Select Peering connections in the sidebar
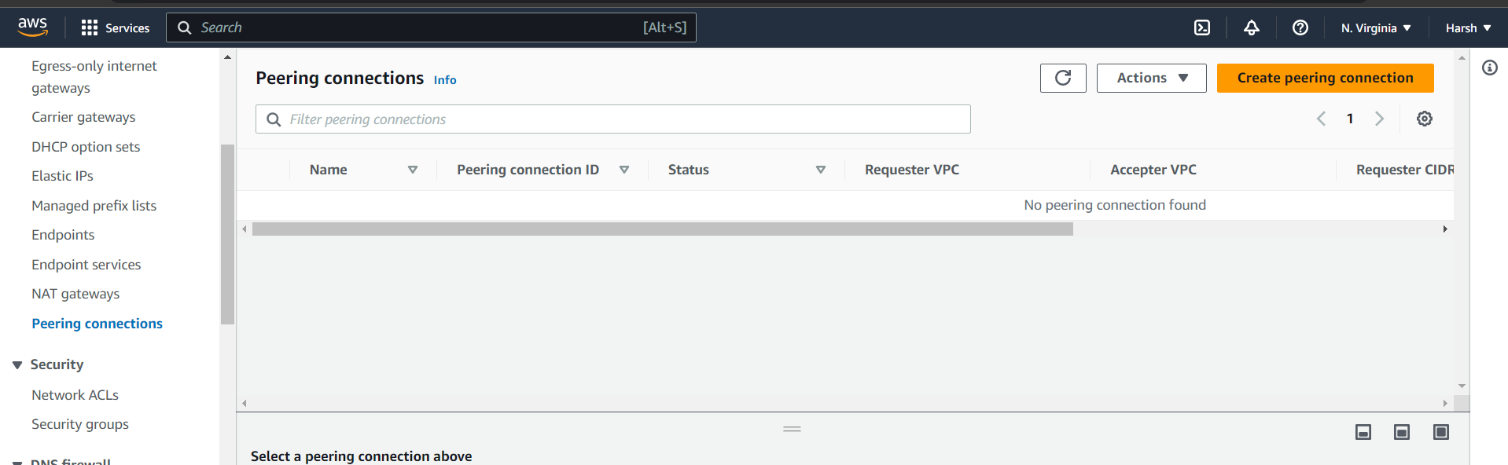This screenshot has height=465, width=1508. point(97,323)
